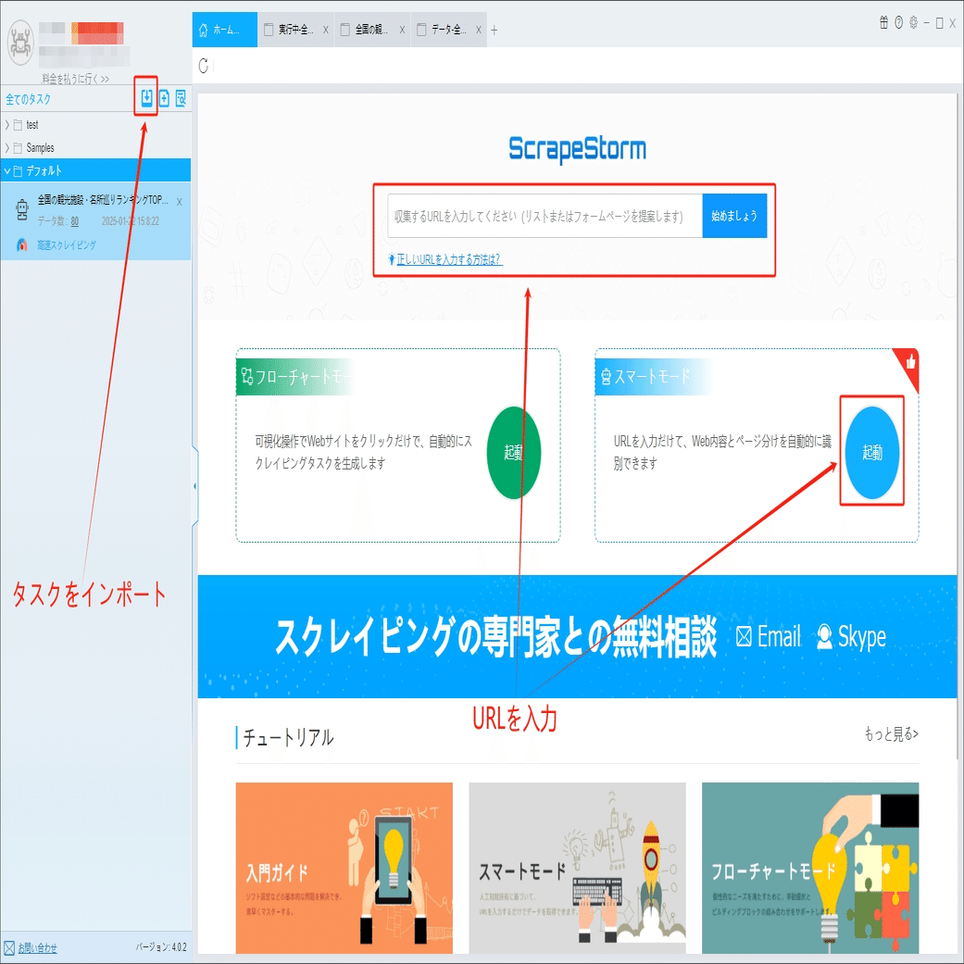Click the 料金を払うに行く>> link
964x964 pixels.
tap(75, 79)
